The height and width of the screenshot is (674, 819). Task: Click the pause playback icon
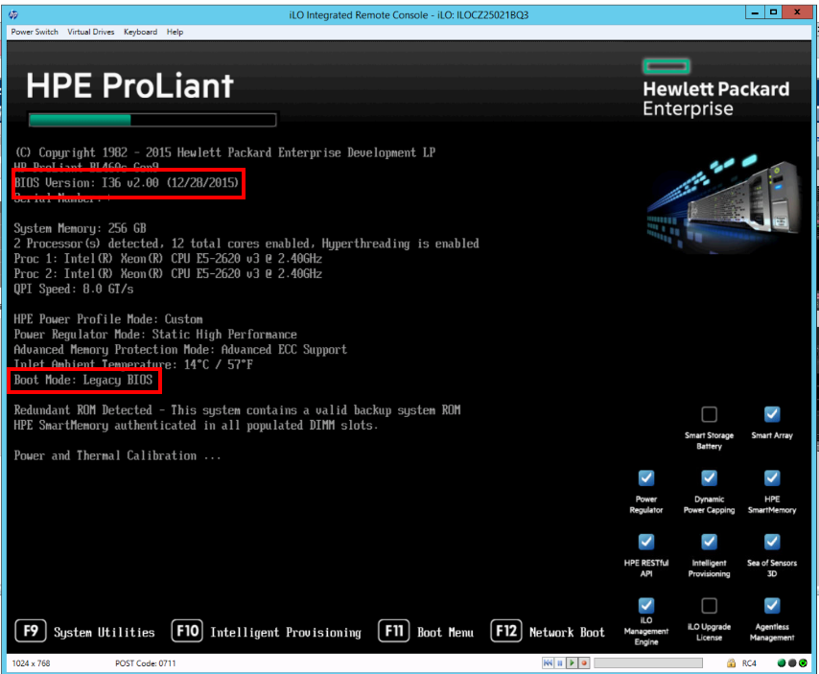(x=560, y=663)
